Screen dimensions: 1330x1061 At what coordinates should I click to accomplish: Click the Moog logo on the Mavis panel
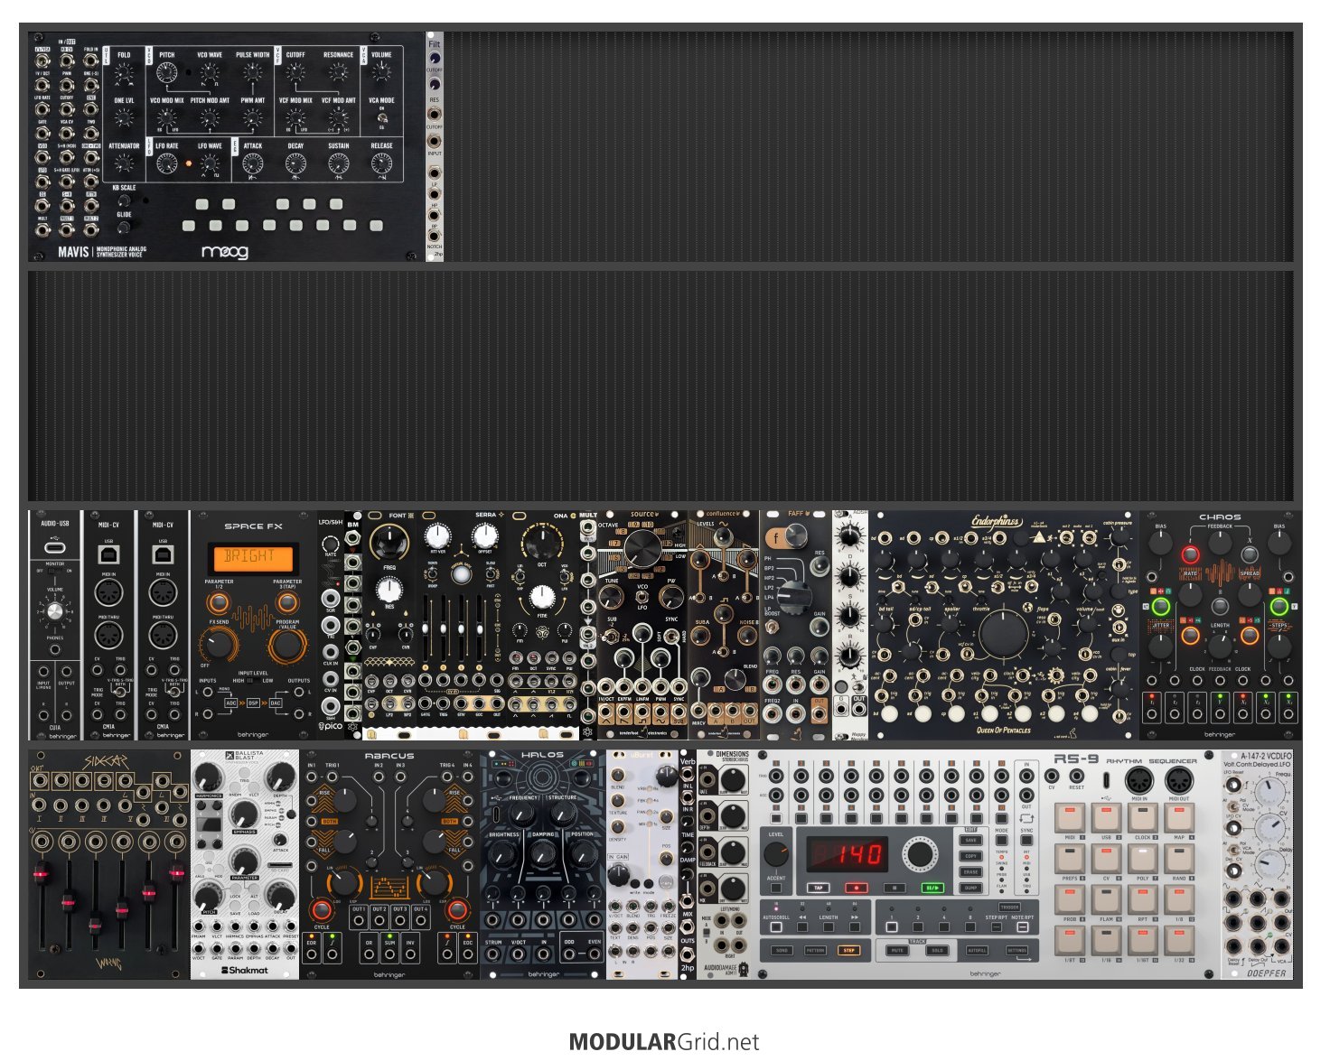[225, 252]
